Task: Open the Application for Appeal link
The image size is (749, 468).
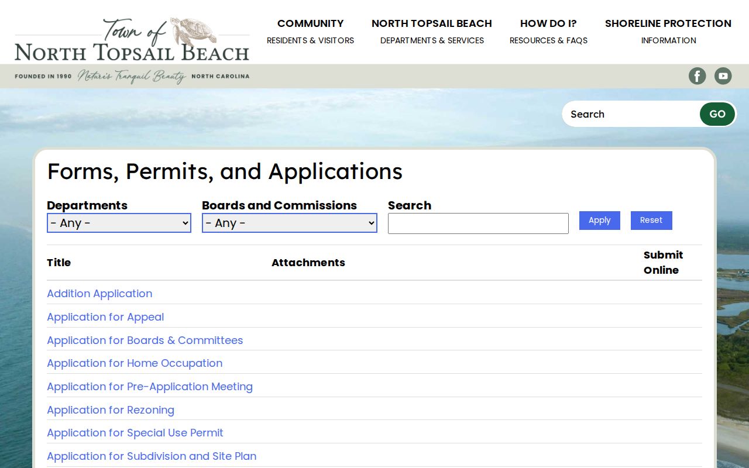Action: click(x=105, y=317)
